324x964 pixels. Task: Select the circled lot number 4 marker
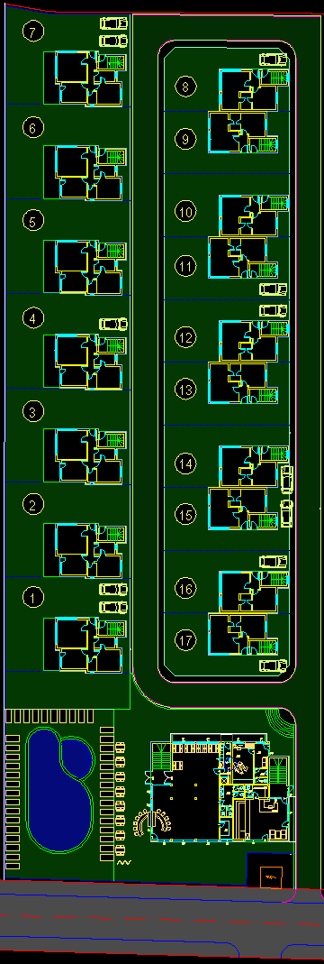(33, 318)
